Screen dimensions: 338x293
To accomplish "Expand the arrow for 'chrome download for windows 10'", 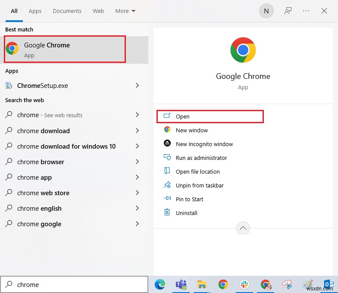I will tap(137, 146).
